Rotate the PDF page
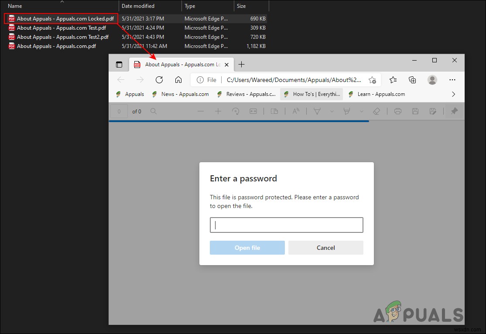This screenshot has height=334, width=486. pos(236,111)
